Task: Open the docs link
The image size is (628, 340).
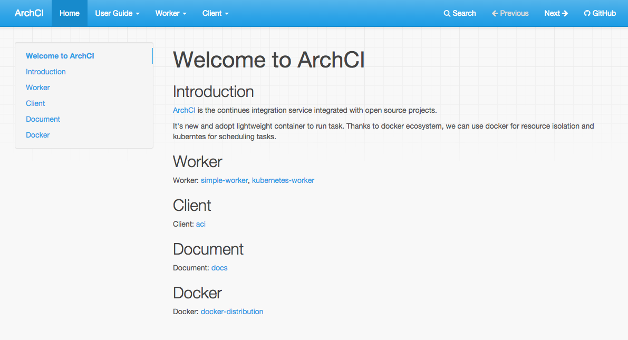Action: (219, 267)
